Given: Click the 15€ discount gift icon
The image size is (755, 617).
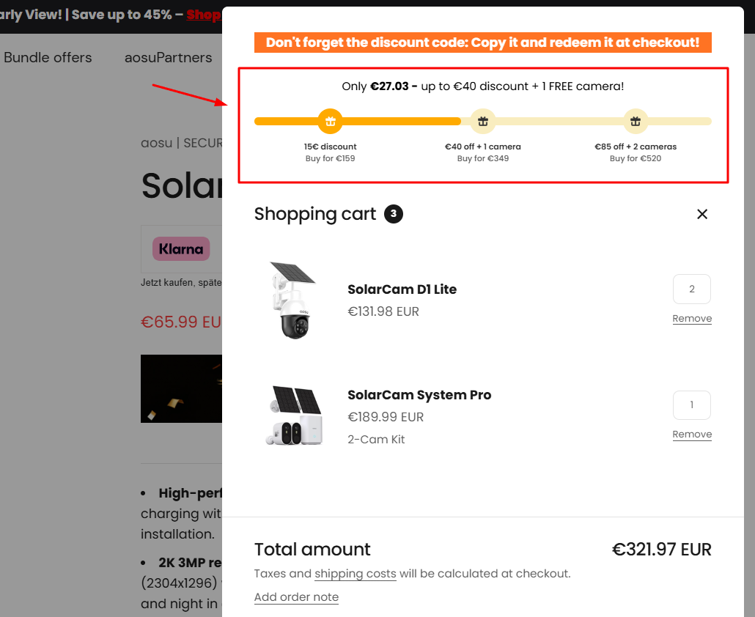Looking at the screenshot, I should [x=330, y=122].
